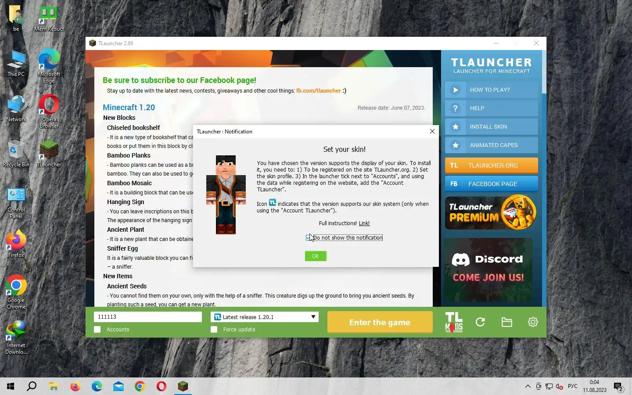Open the Recycle Bin
The height and width of the screenshot is (395, 632).
(16, 154)
